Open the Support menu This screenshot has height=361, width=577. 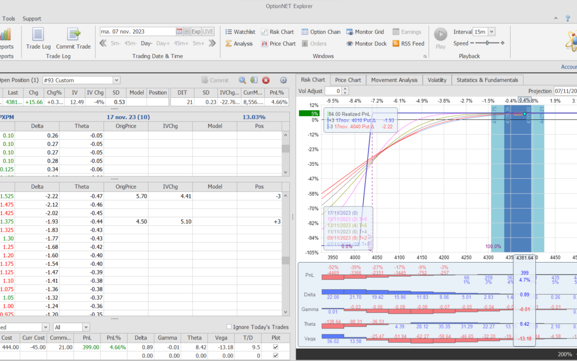pyautogui.click(x=32, y=18)
